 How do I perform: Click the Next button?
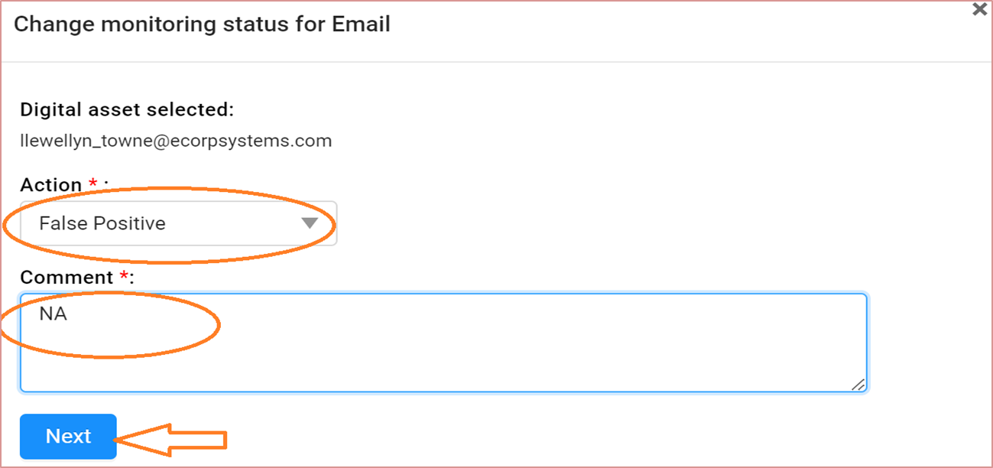68,436
